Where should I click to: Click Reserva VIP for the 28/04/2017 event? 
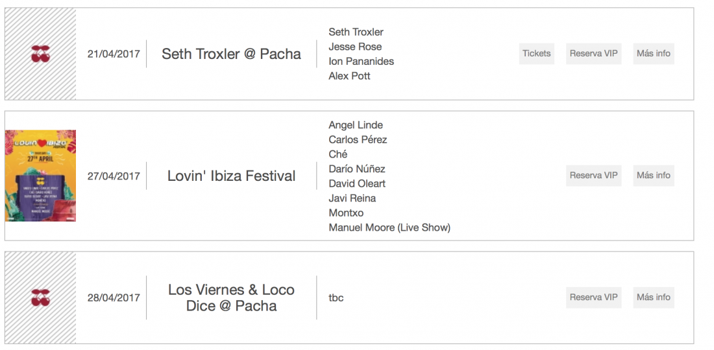pos(593,297)
